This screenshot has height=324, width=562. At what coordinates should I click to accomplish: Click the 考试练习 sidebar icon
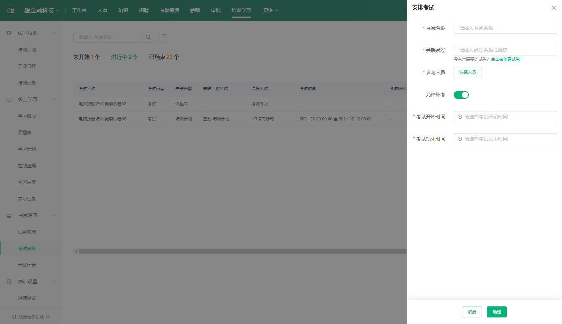(x=9, y=215)
